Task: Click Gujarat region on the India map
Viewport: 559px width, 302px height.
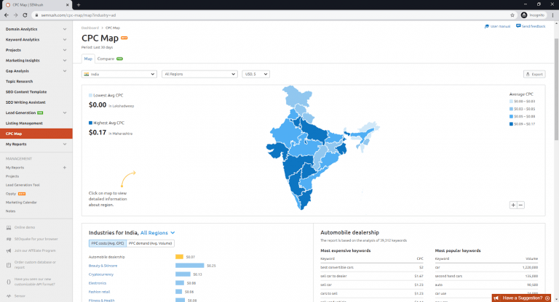Action: click(278, 150)
